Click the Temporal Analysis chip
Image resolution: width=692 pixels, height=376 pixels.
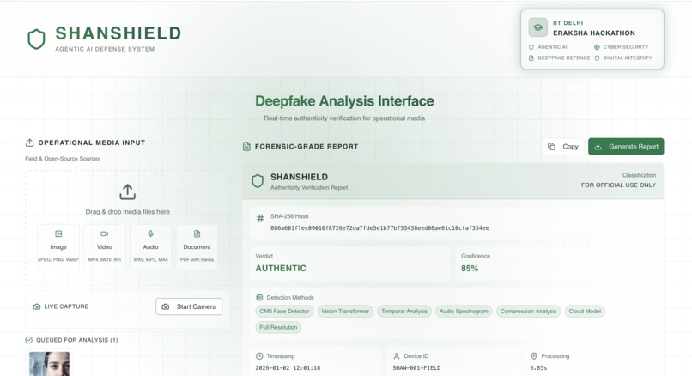tap(404, 311)
